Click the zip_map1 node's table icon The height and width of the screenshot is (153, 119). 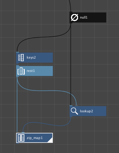coord(21,138)
